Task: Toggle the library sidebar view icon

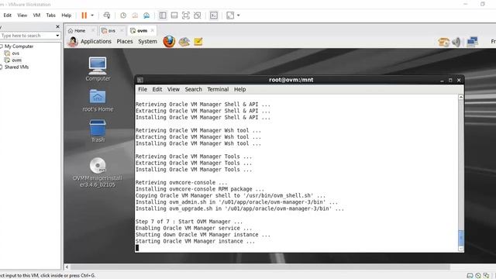Action: click(x=163, y=15)
